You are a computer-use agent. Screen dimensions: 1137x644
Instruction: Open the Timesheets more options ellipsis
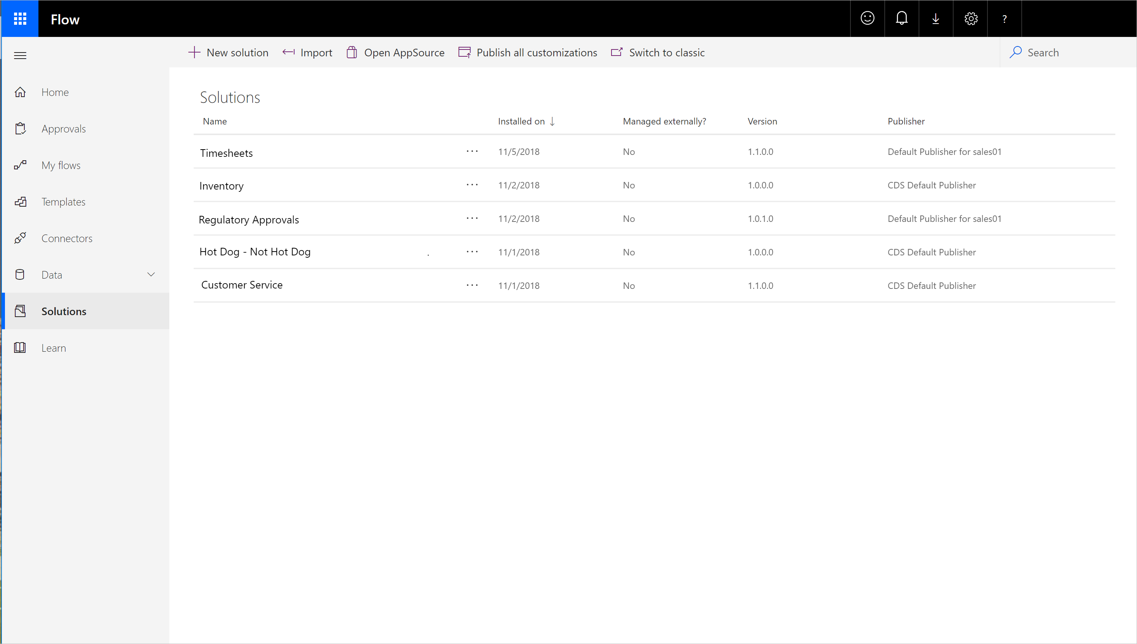coord(472,152)
